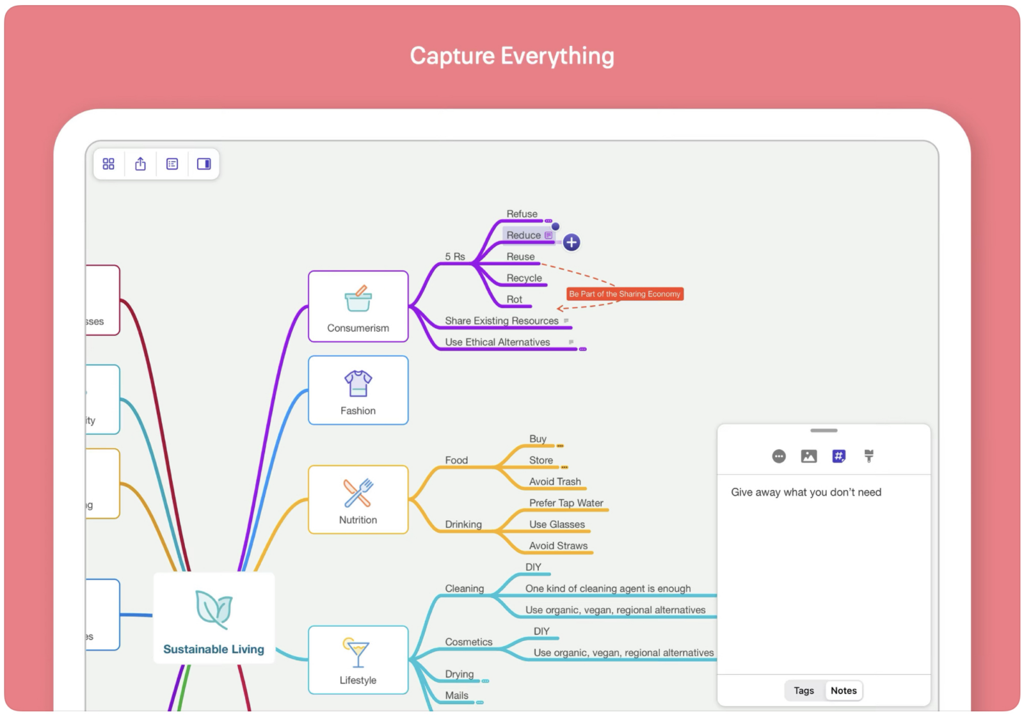Expand the collapsed Refuse branch
This screenshot has height=717, width=1024.
[548, 221]
